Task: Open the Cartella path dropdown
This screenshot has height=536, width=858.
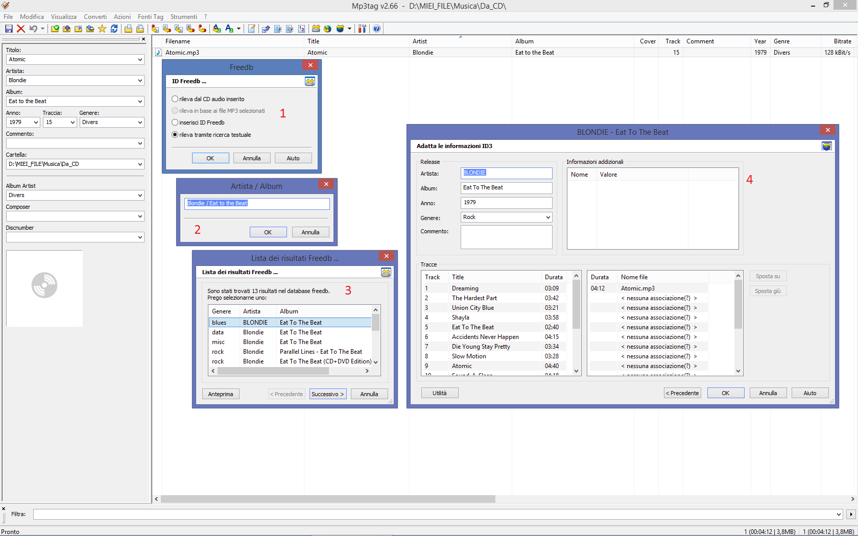Action: coord(140,164)
